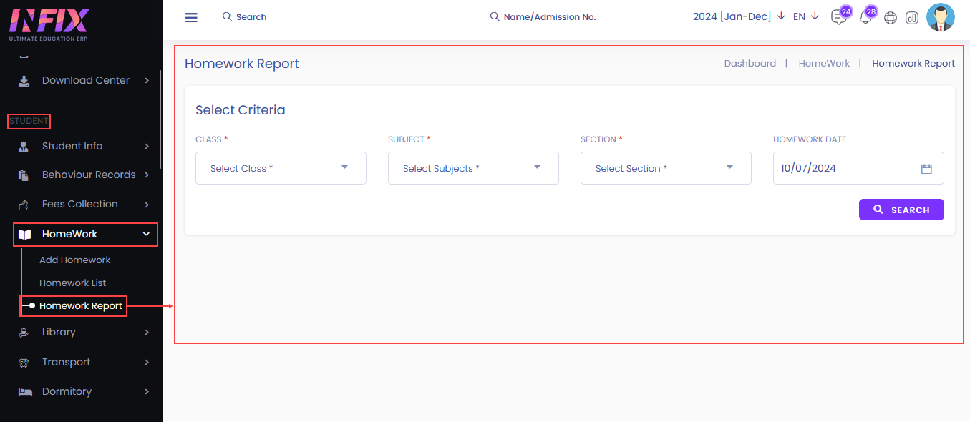Expand Download Center chevron
The image size is (970, 422).
pos(147,81)
